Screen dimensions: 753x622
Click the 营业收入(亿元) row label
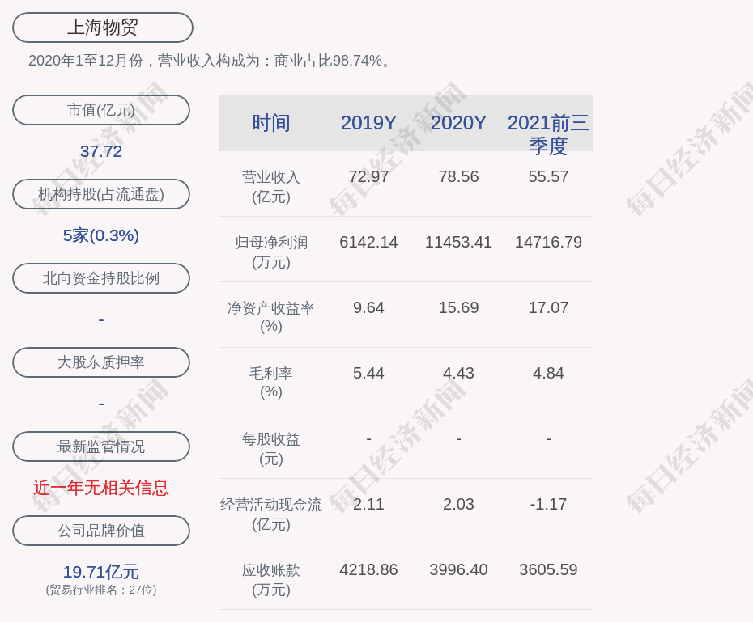(271, 187)
